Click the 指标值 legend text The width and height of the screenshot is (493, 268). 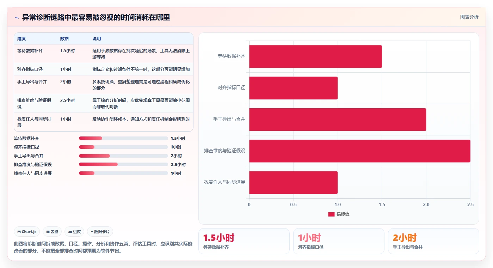[x=343, y=214]
